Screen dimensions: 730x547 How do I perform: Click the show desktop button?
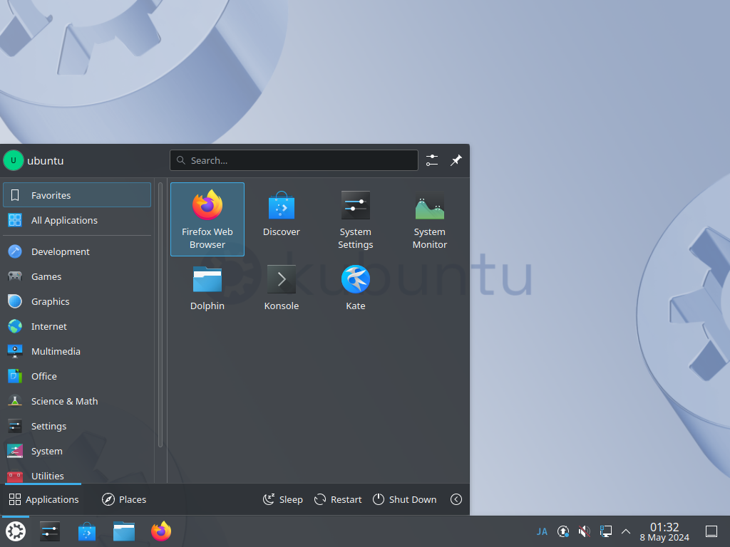point(711,531)
